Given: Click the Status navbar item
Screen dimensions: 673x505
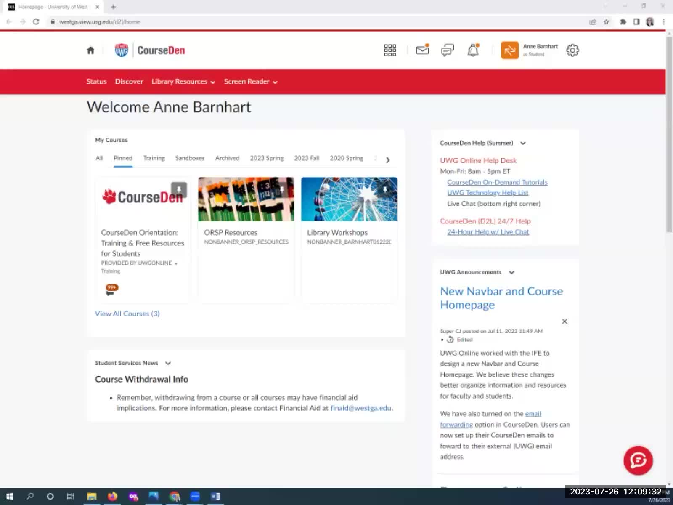Looking at the screenshot, I should pos(96,82).
